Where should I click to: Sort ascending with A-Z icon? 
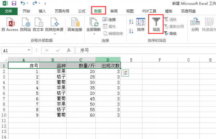tap(131, 22)
